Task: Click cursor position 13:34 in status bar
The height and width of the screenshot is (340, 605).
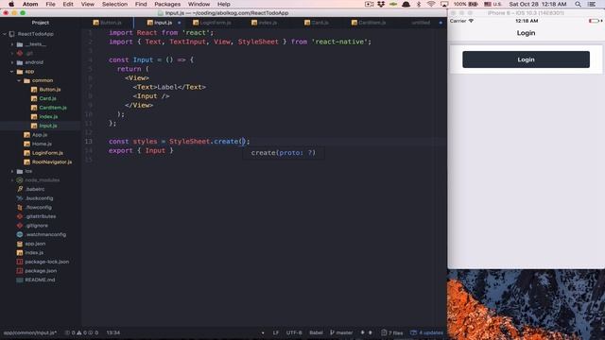Action: click(113, 332)
